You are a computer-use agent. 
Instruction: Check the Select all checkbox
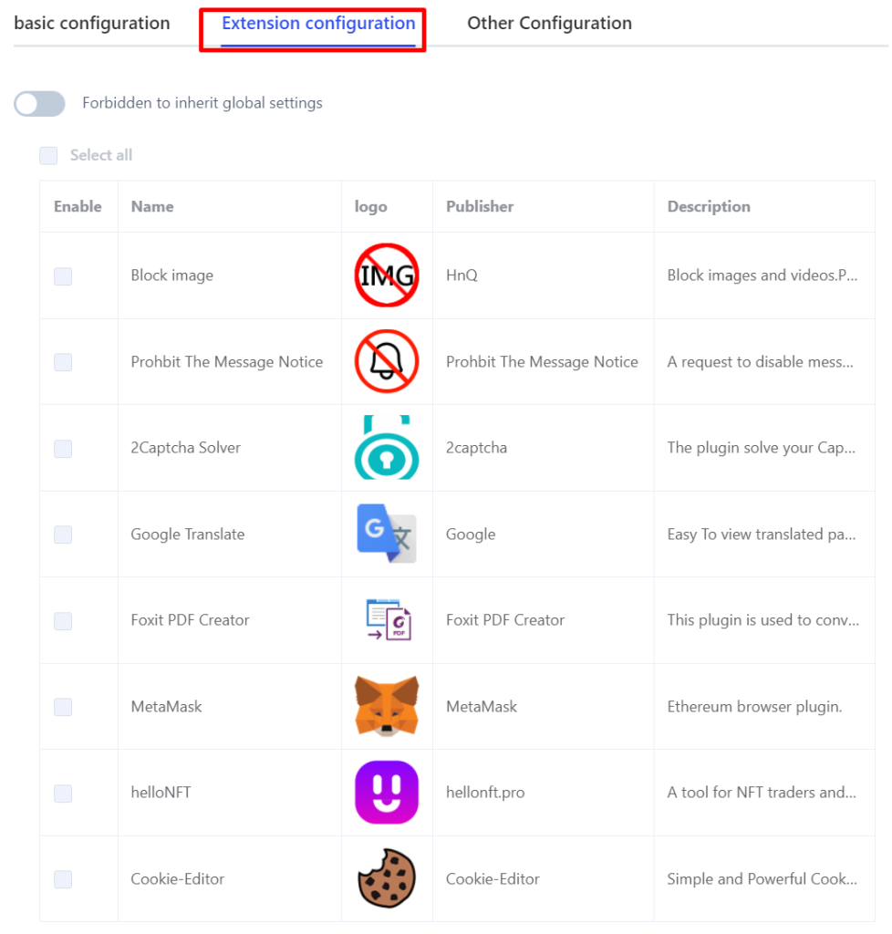48,155
